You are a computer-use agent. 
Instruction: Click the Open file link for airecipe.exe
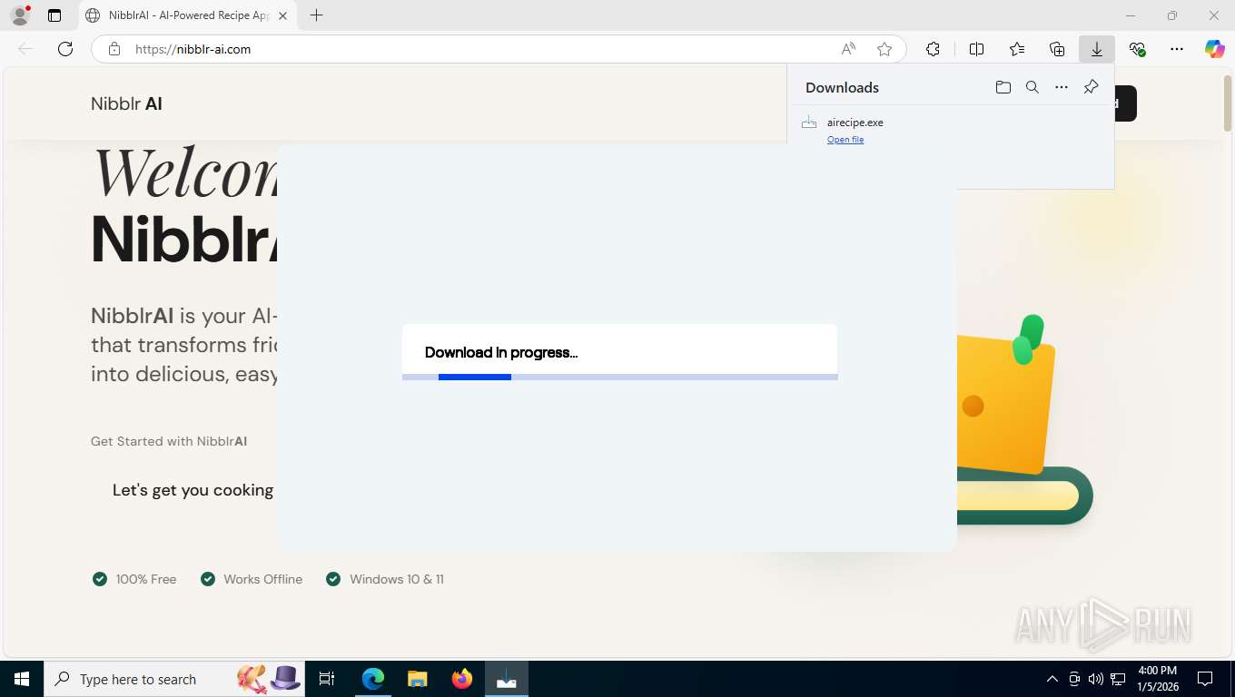(845, 140)
